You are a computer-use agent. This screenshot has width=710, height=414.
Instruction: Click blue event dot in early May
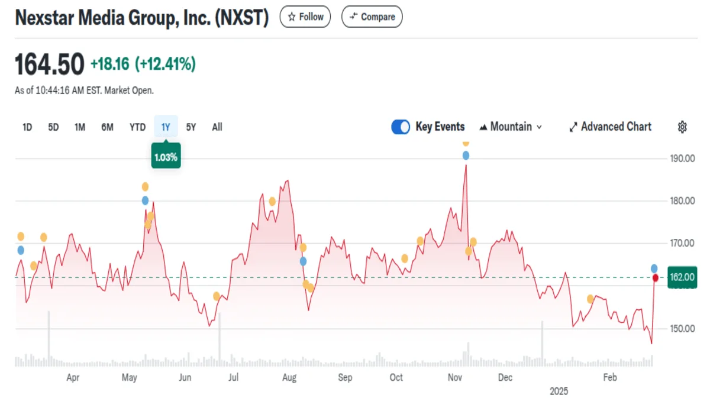pos(145,200)
